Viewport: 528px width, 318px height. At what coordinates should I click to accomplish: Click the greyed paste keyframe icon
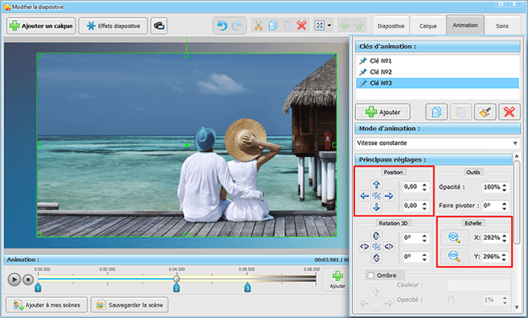point(461,112)
